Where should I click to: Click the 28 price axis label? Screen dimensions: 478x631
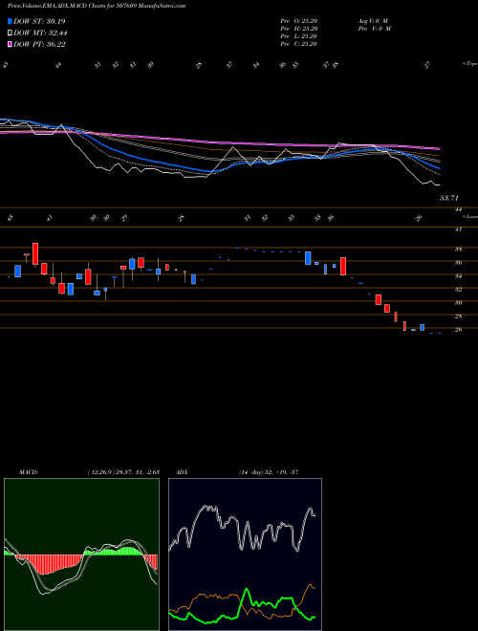coord(458,316)
